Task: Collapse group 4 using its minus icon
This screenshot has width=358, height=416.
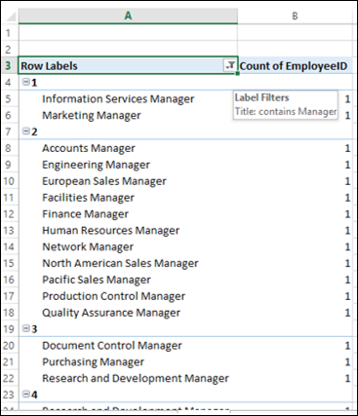Action: tap(26, 394)
